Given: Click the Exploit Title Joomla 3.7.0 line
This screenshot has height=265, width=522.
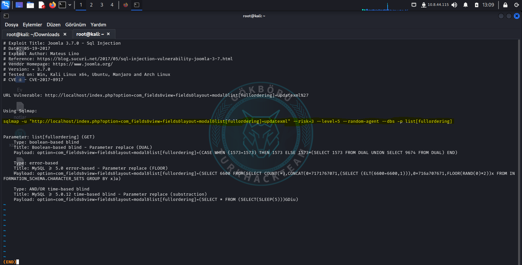Looking at the screenshot, I should [62, 43].
